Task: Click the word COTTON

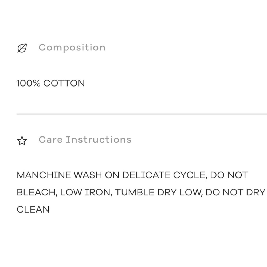Action: click(x=64, y=83)
